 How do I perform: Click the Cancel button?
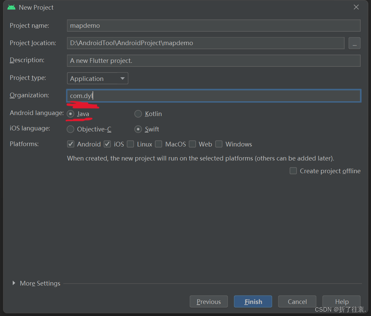pyautogui.click(x=297, y=302)
